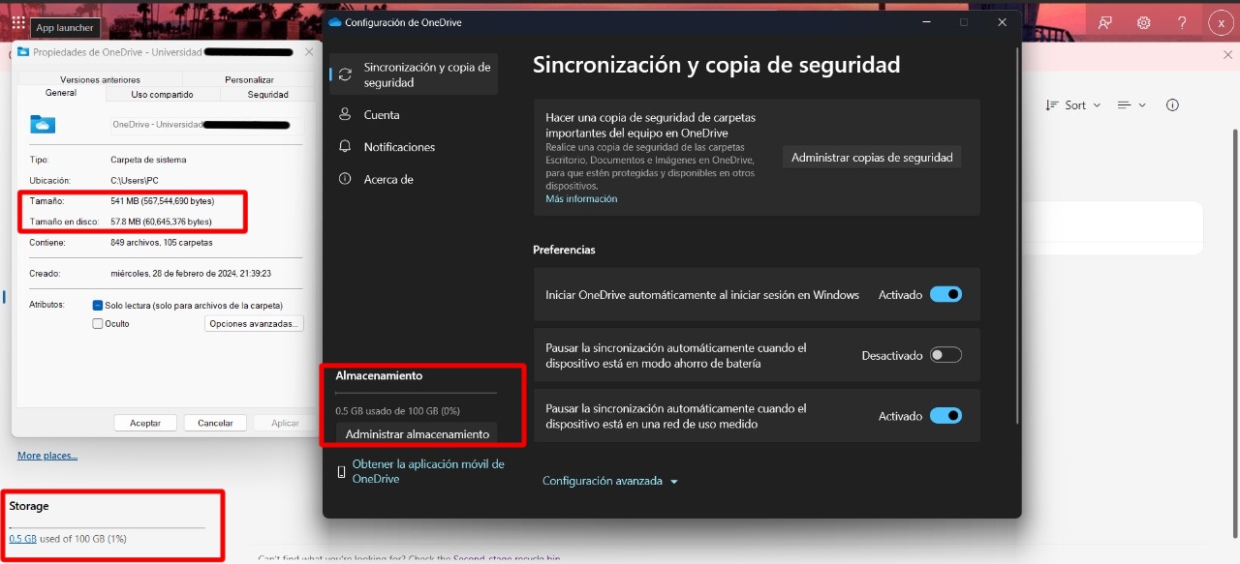
Task: Click the web Storage usage bar
Action: (x=108, y=527)
